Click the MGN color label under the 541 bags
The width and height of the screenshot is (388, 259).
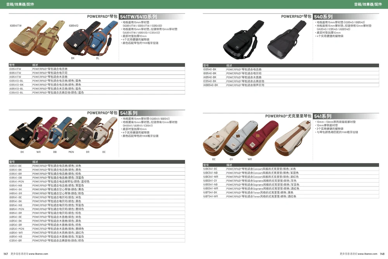point(71,152)
